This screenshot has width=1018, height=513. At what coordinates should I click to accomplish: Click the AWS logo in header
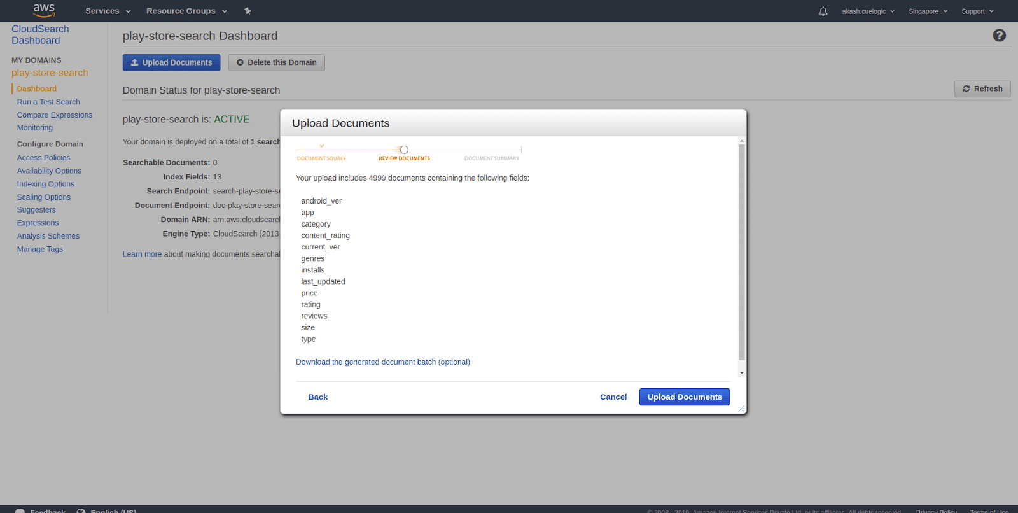[x=44, y=10]
